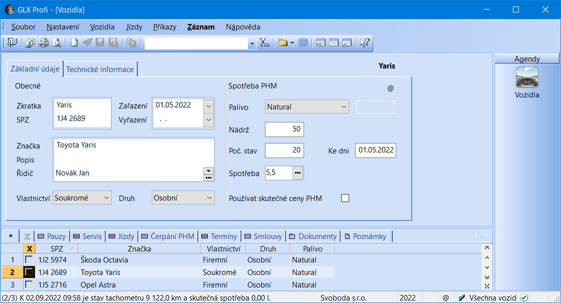Viewport: 561px width, 303px height.
Task: Check the box for Škoda Octavia row
Action: coord(29,260)
